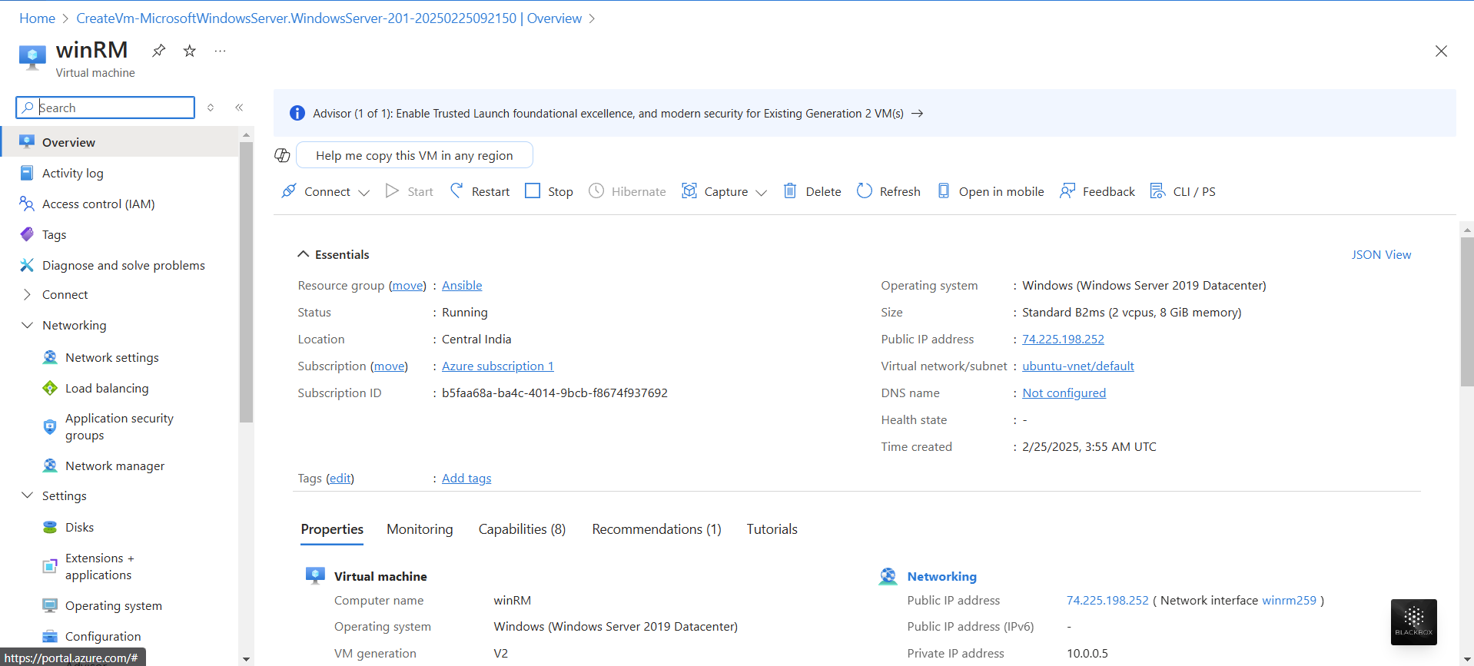Switch to the Tutorials tab

[x=772, y=529]
